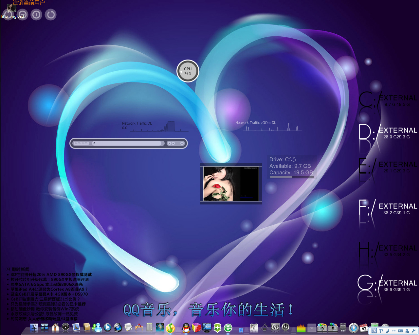Image resolution: width=419 pixels, height=335 pixels.
Task: Toggle the moon half-width icon in IME bar
Action: tap(387, 331)
